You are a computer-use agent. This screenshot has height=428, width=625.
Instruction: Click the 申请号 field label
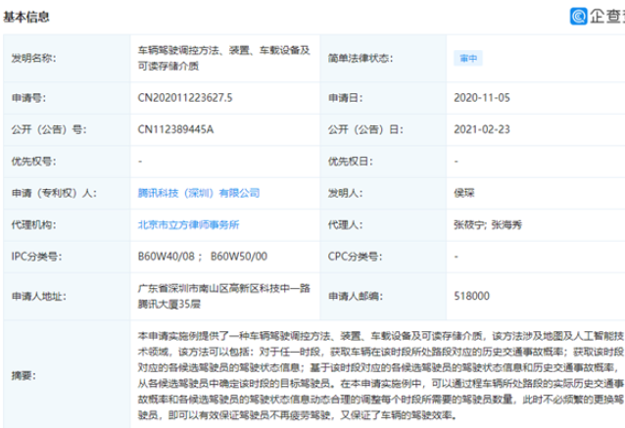[x=28, y=98]
